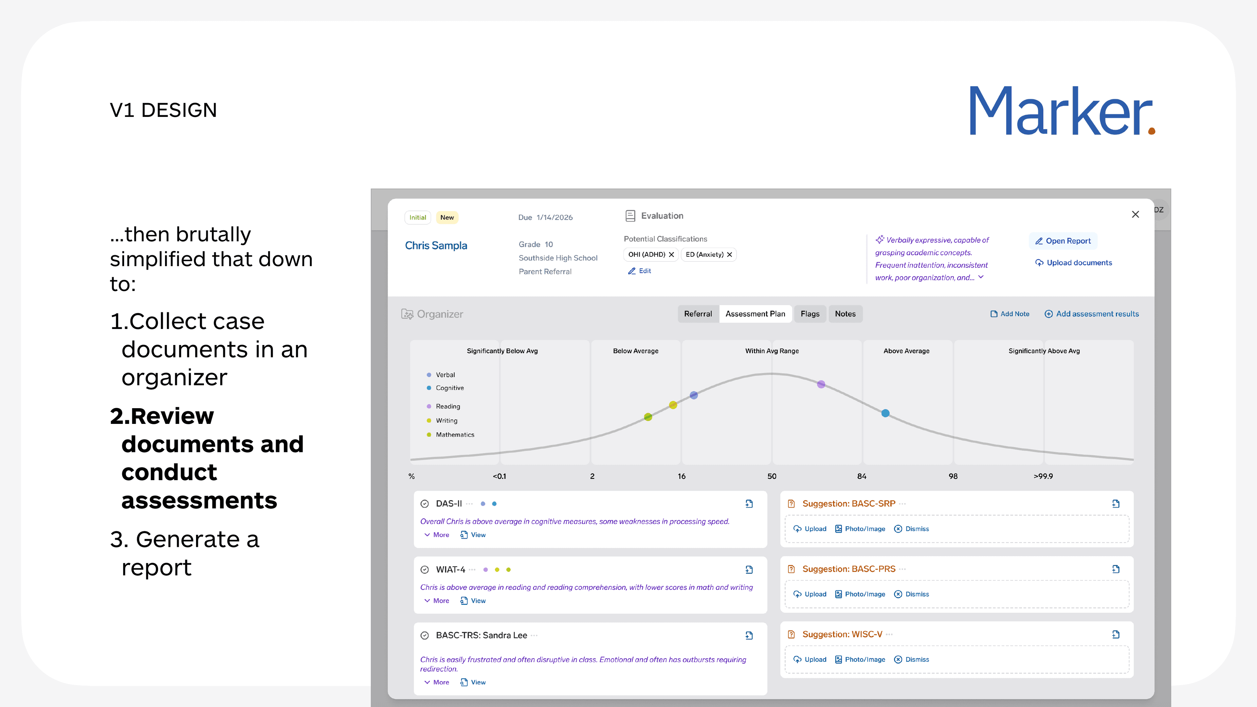This screenshot has width=1257, height=707.
Task: Toggle the check circle on BASC-TRS: Sandra Lee
Action: [425, 635]
